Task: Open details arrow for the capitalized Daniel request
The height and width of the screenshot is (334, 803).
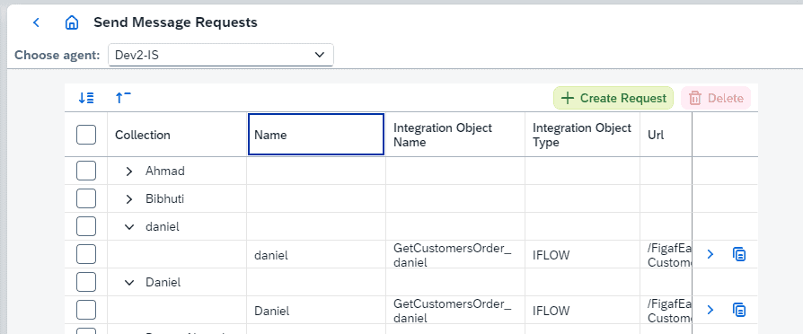Action: pyautogui.click(x=710, y=310)
